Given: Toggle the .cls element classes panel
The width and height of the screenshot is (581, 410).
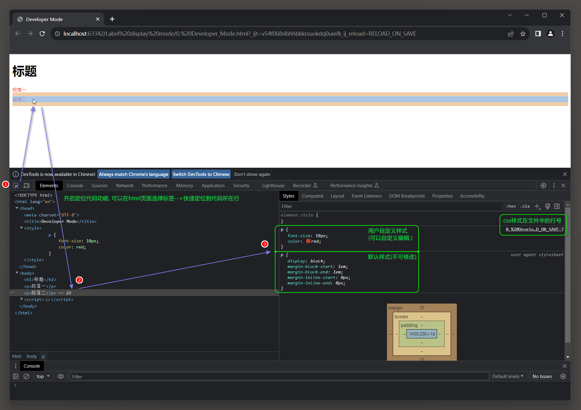Looking at the screenshot, I should [525, 206].
